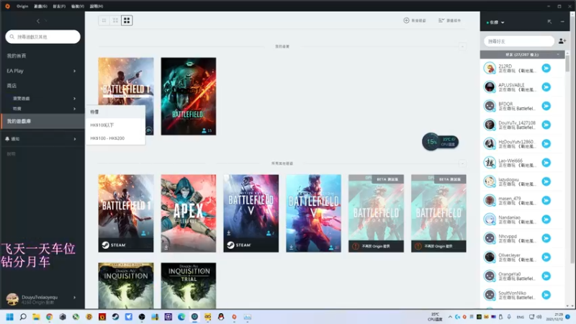Switch to large tile library view

tap(127, 21)
